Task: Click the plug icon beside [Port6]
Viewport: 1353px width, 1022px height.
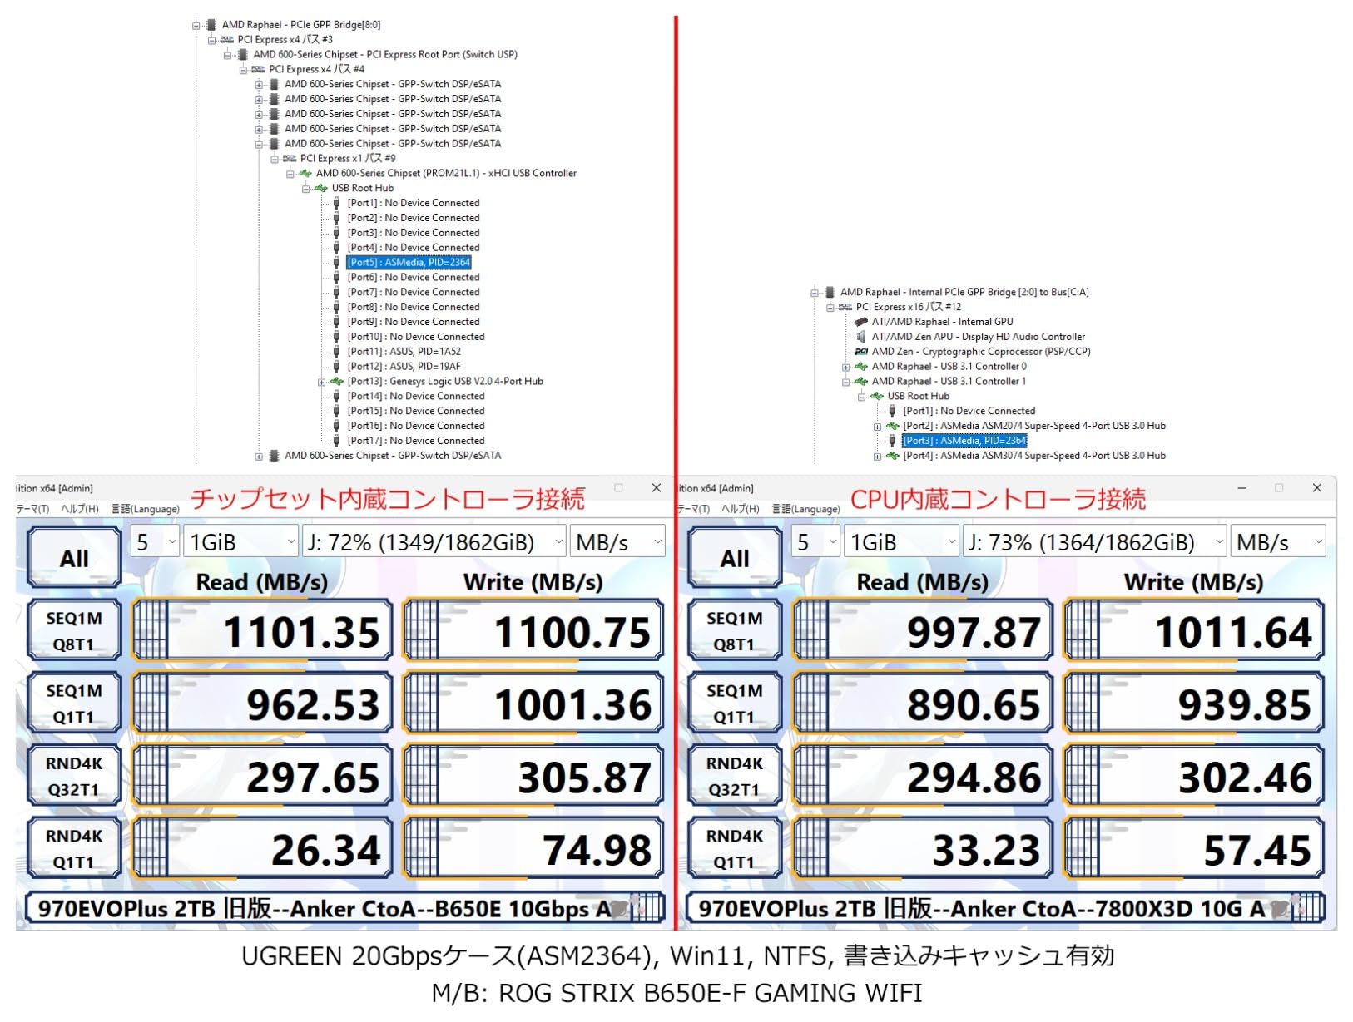Action: pyautogui.click(x=336, y=278)
